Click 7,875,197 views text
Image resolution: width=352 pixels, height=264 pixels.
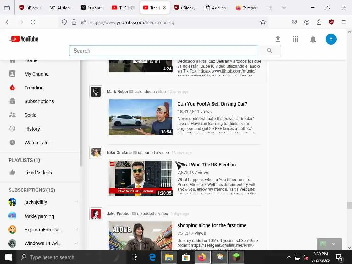coord(193,173)
